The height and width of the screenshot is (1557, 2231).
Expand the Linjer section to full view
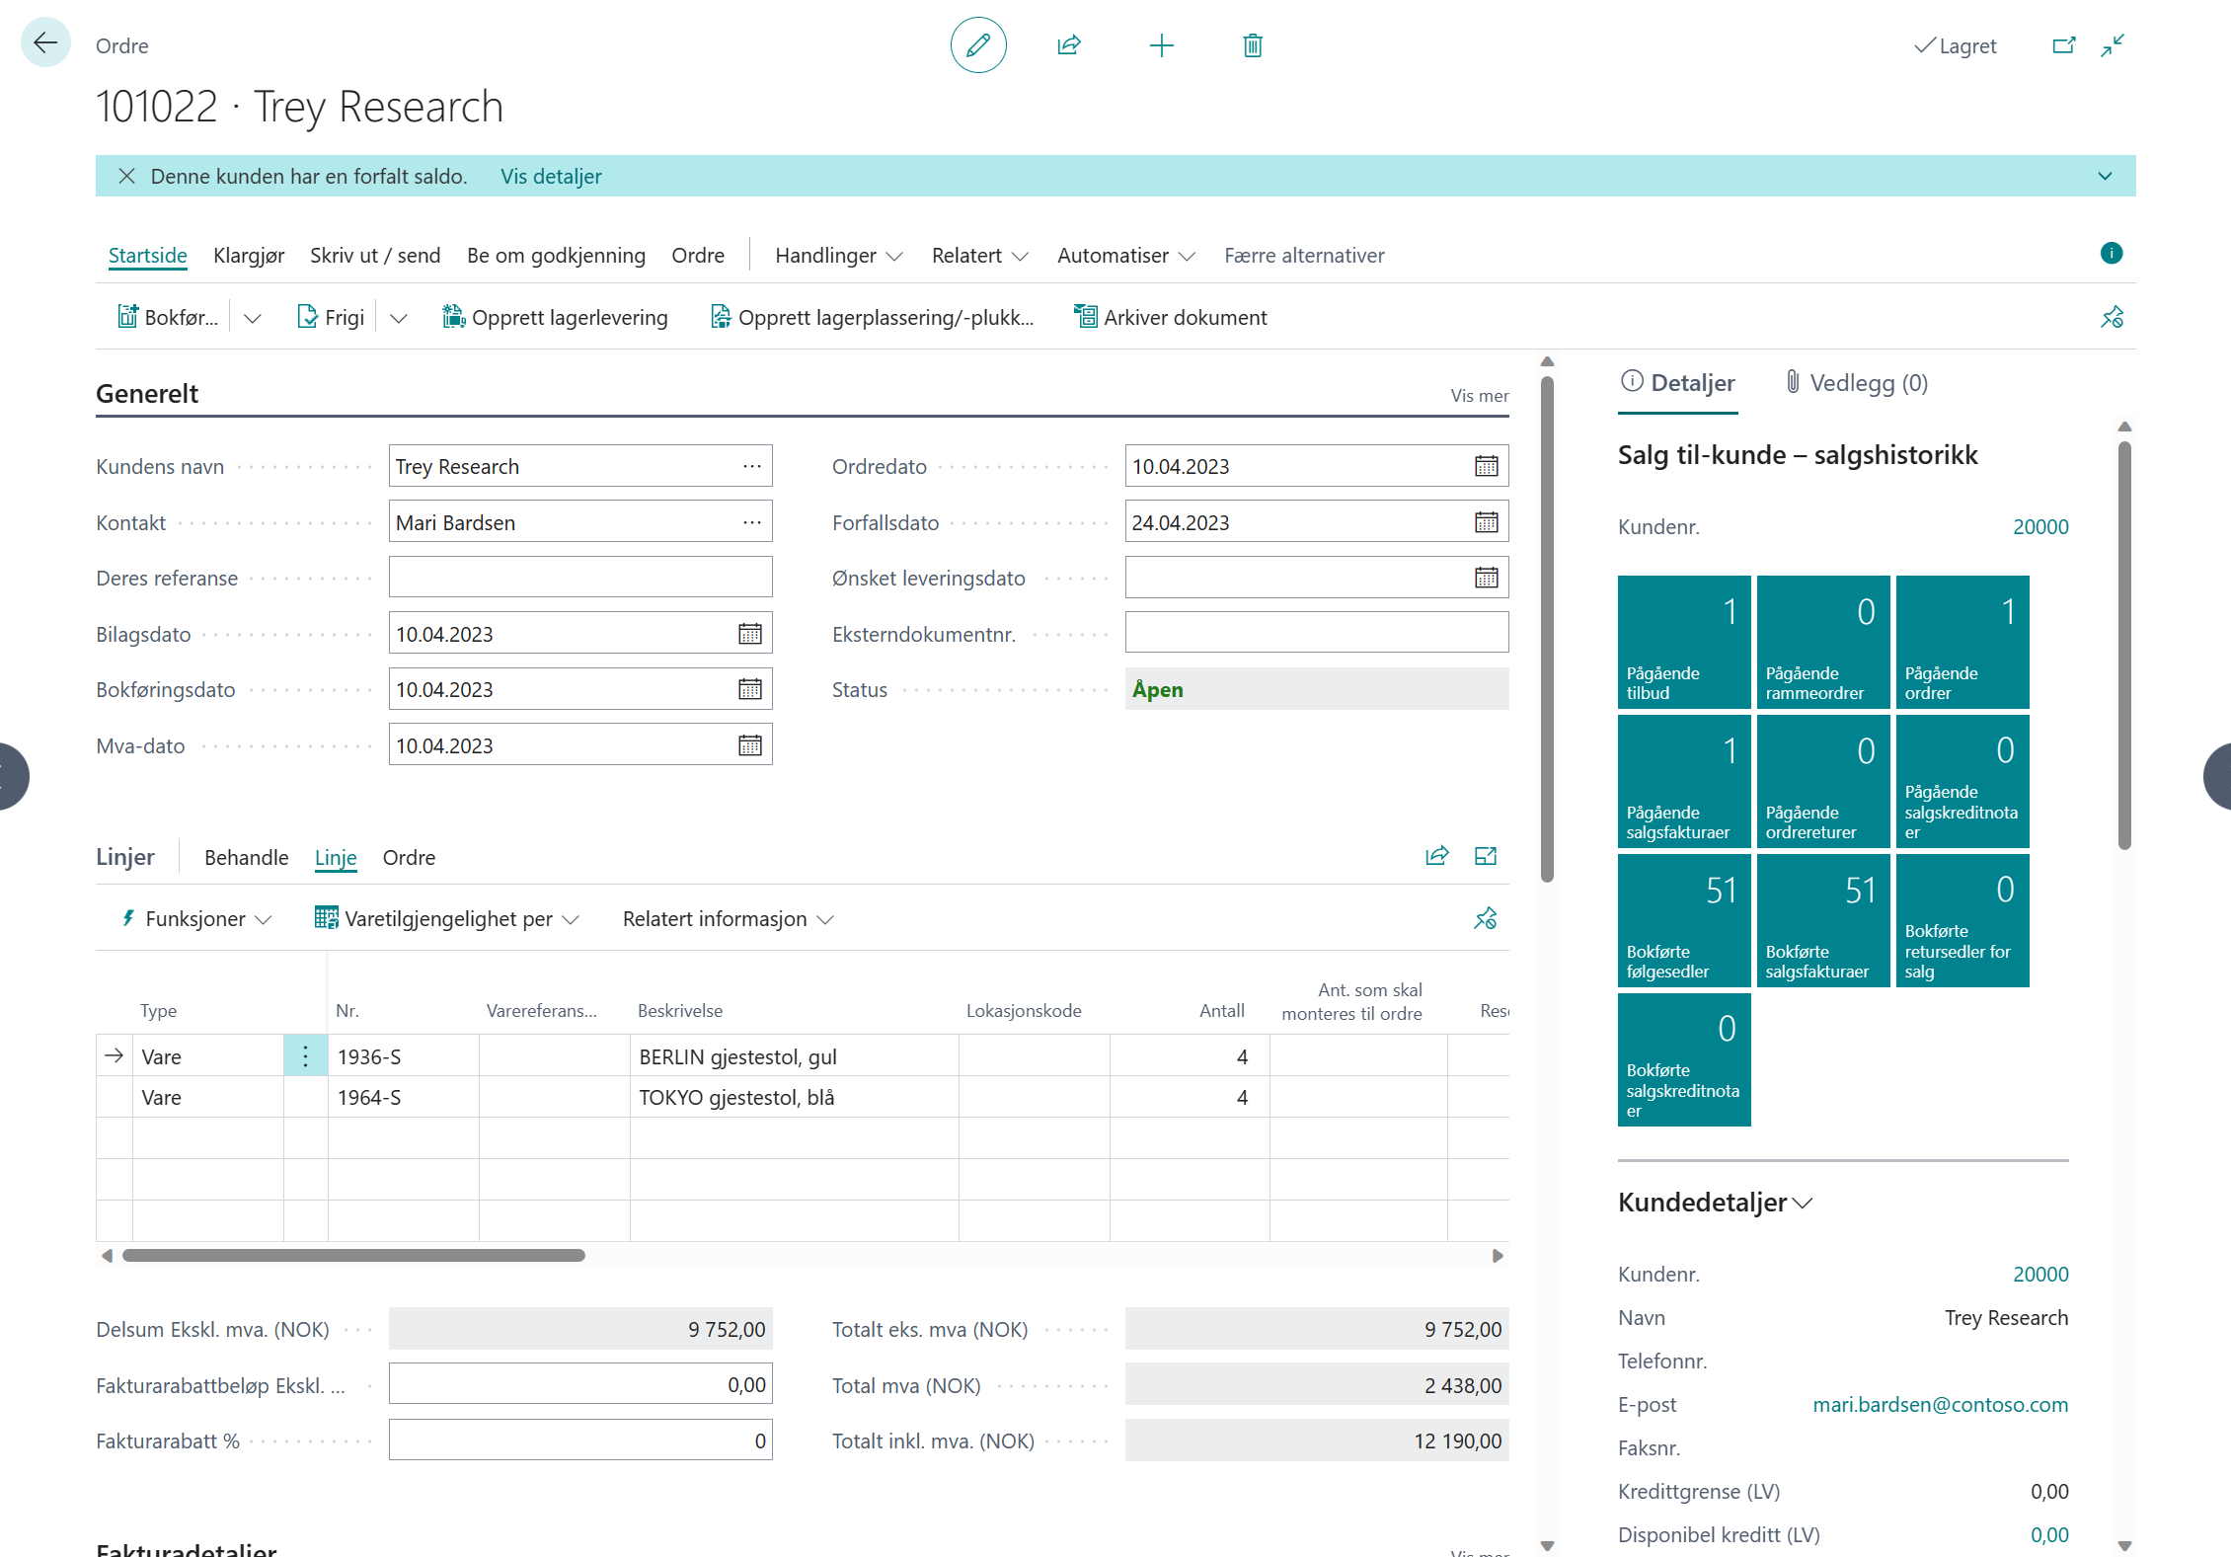(1486, 856)
